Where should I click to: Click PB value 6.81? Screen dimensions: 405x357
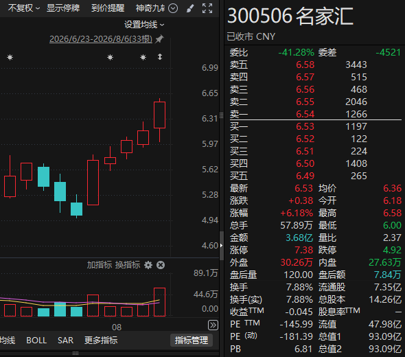click(x=303, y=349)
